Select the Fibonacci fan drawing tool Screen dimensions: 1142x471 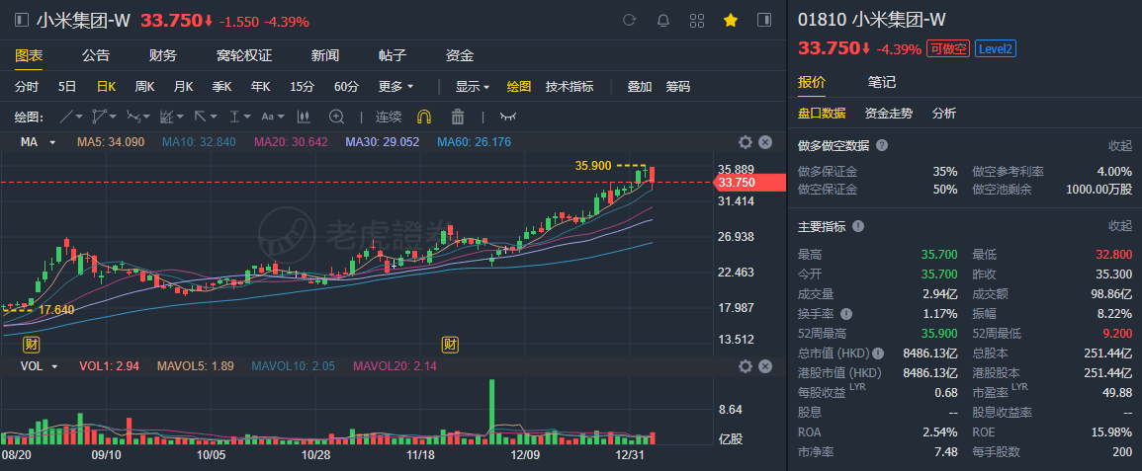(166, 116)
